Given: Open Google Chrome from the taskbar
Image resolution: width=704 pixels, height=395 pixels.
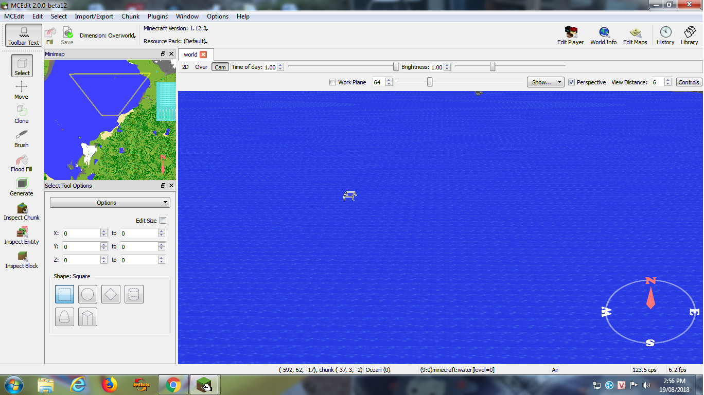Looking at the screenshot, I should (x=173, y=385).
